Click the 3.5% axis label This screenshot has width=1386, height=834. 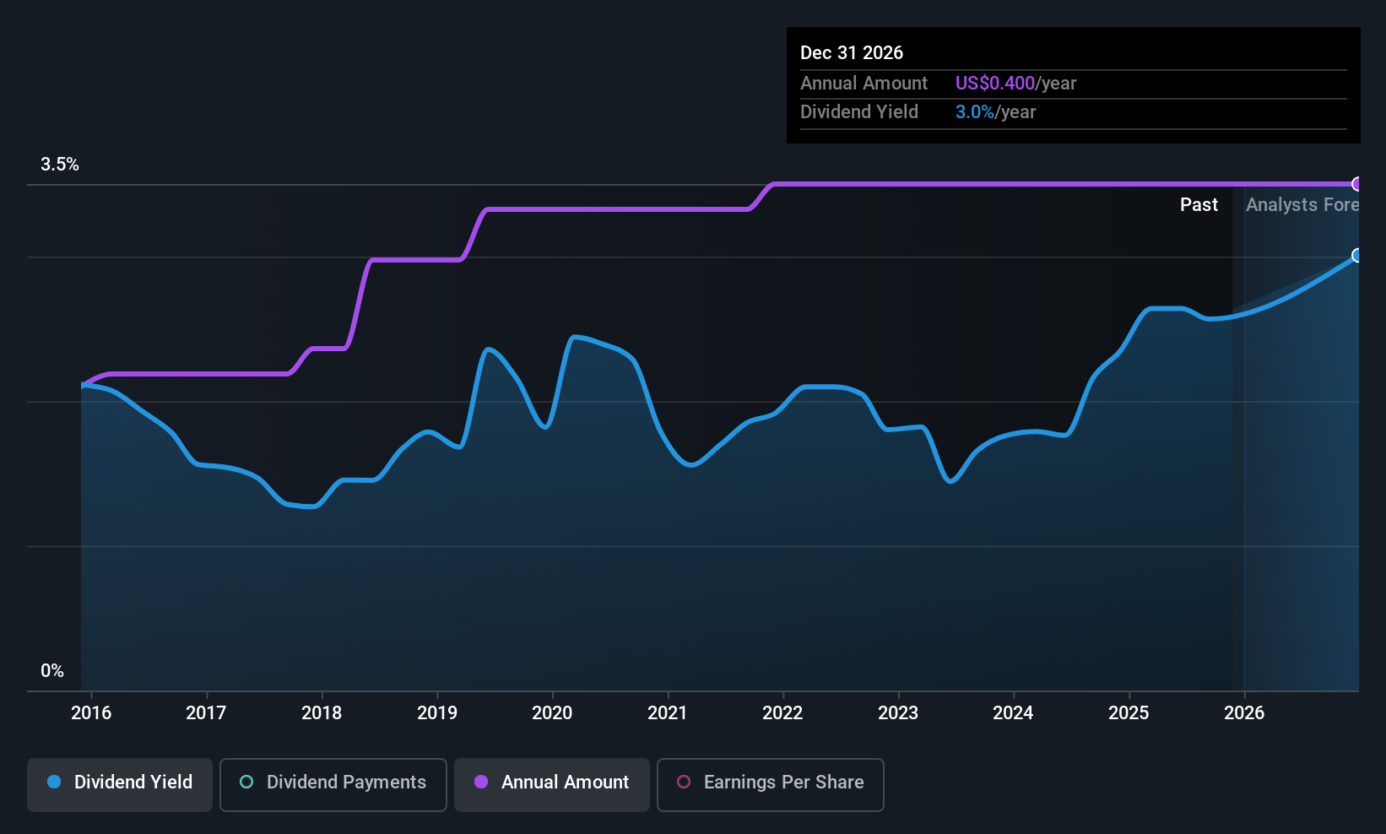[x=60, y=165]
